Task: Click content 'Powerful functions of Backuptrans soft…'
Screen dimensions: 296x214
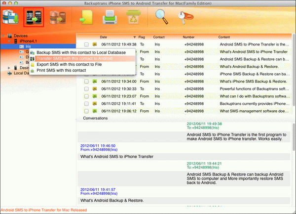Action: point(254,89)
